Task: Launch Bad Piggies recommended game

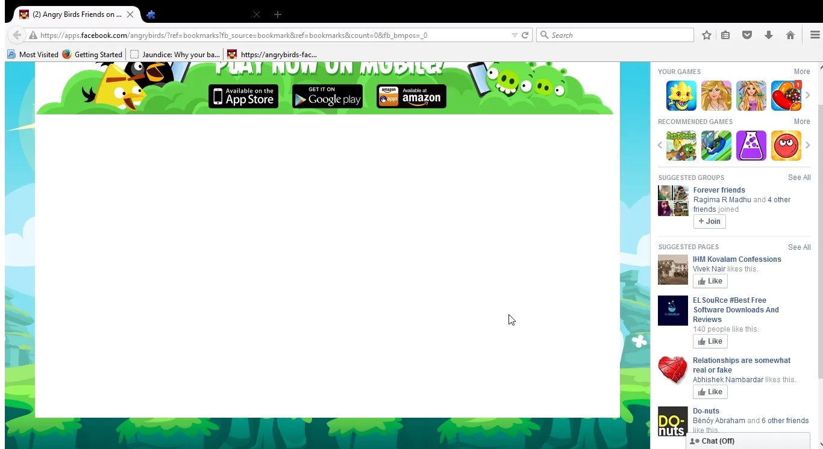Action: (681, 146)
